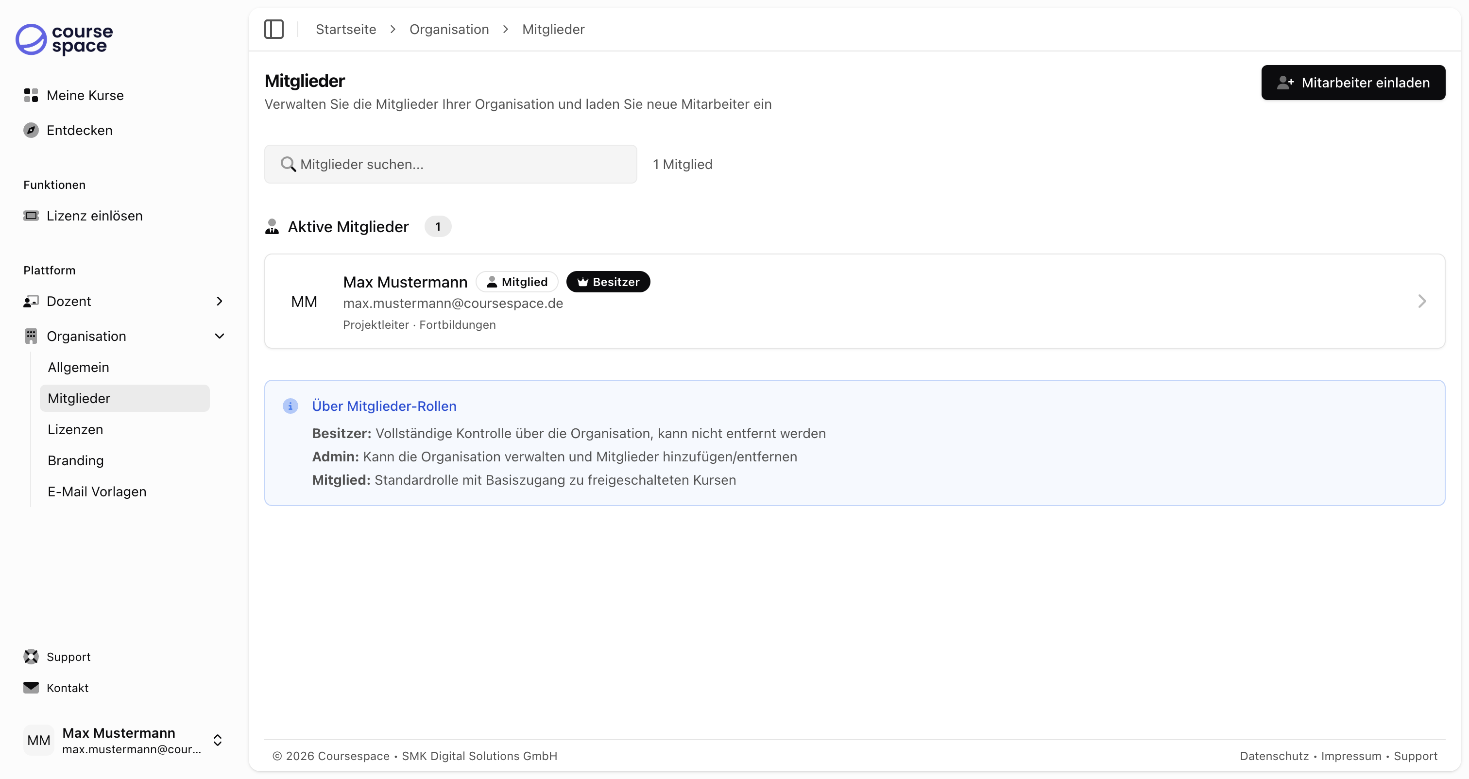Open Meine Kurse grid icon
1469x779 pixels.
(x=31, y=95)
